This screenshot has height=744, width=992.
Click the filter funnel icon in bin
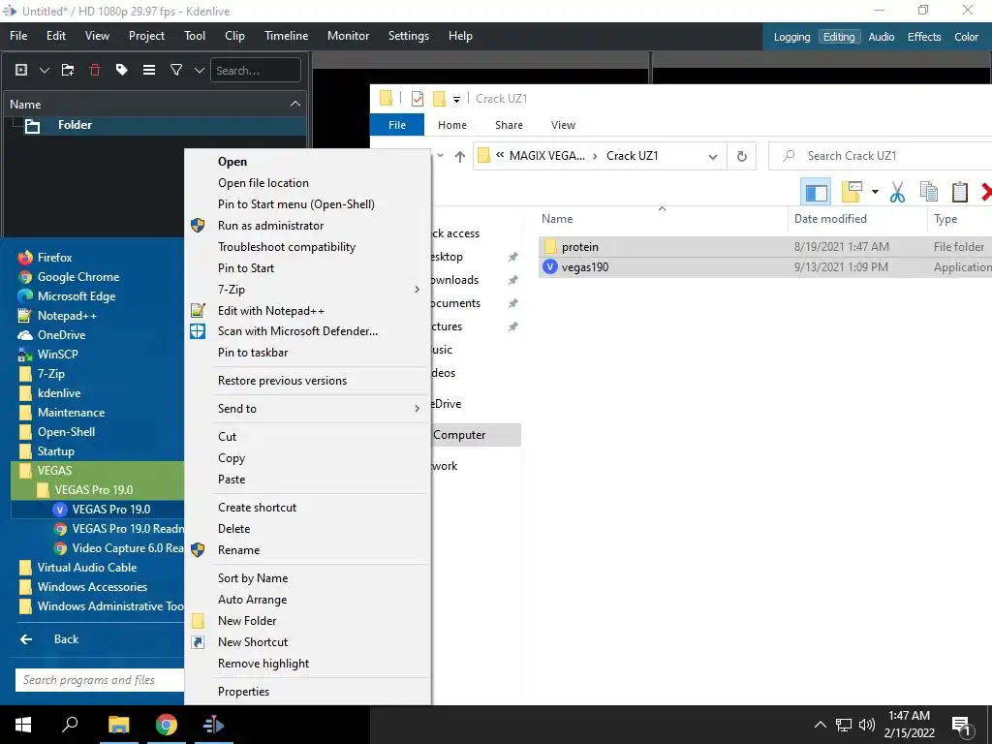(176, 70)
